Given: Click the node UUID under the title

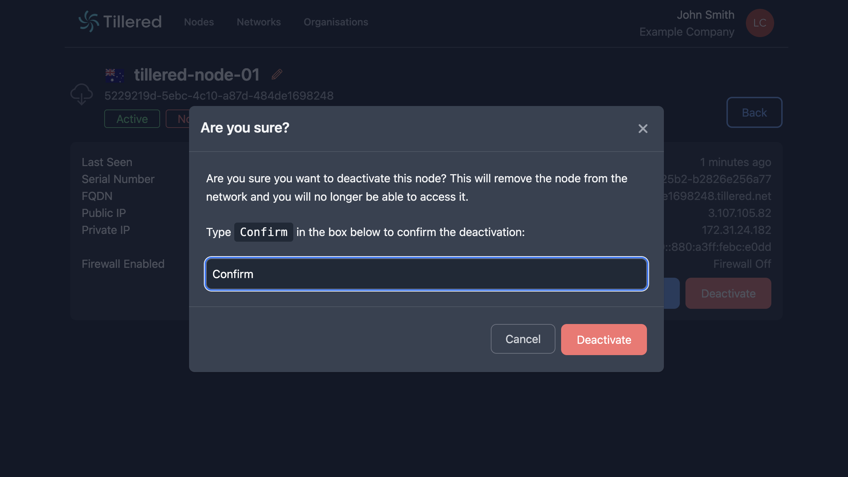Looking at the screenshot, I should [219, 95].
